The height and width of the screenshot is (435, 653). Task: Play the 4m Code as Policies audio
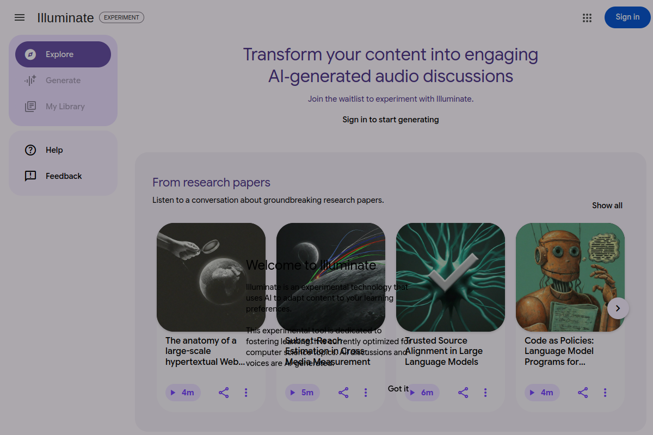pyautogui.click(x=542, y=393)
